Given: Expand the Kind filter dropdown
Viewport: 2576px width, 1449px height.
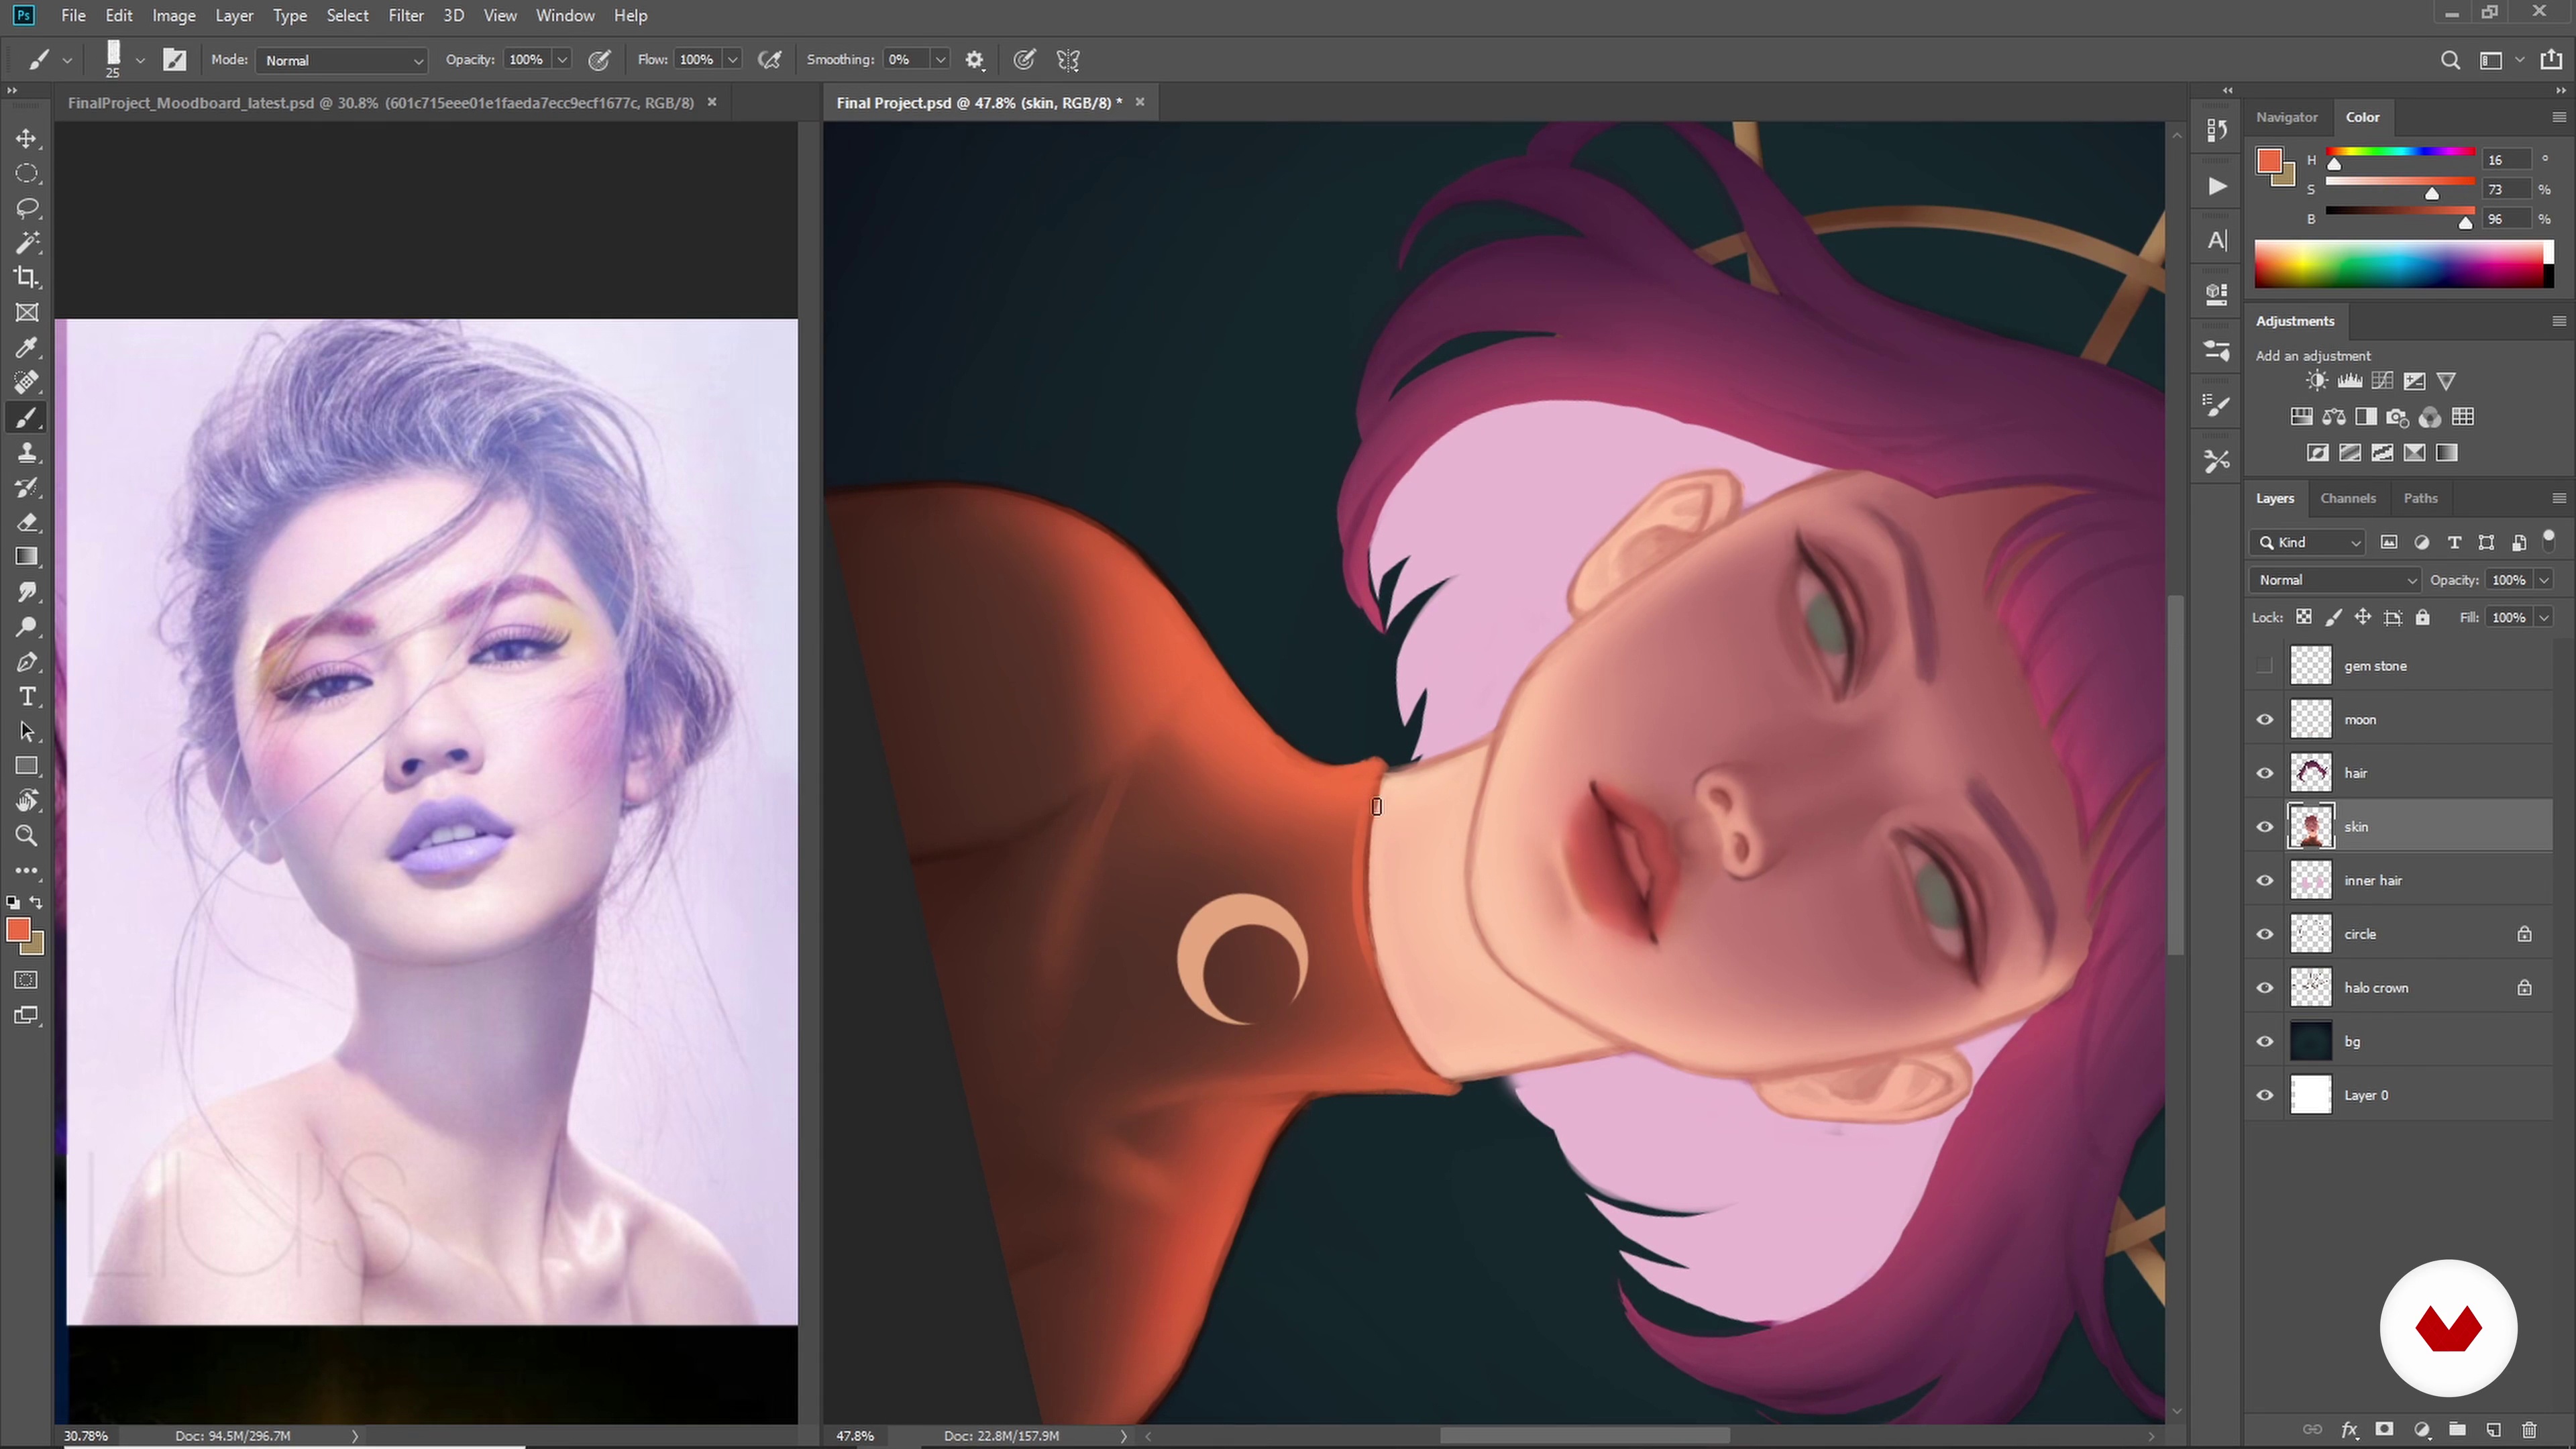Looking at the screenshot, I should (x=2311, y=542).
